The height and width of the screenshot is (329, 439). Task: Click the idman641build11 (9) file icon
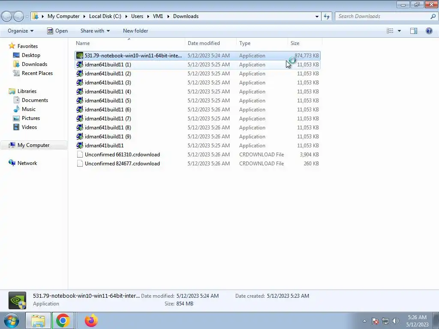[x=80, y=137]
